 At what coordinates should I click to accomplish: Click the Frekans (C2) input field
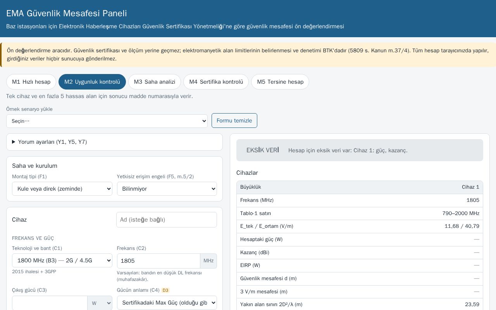tap(158, 261)
